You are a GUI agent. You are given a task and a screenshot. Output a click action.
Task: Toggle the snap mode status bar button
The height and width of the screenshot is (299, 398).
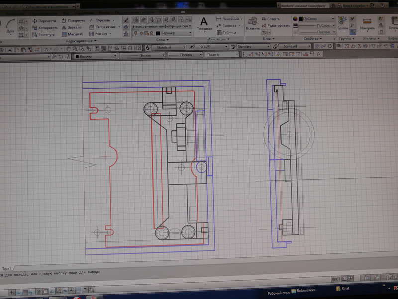pos(18,292)
